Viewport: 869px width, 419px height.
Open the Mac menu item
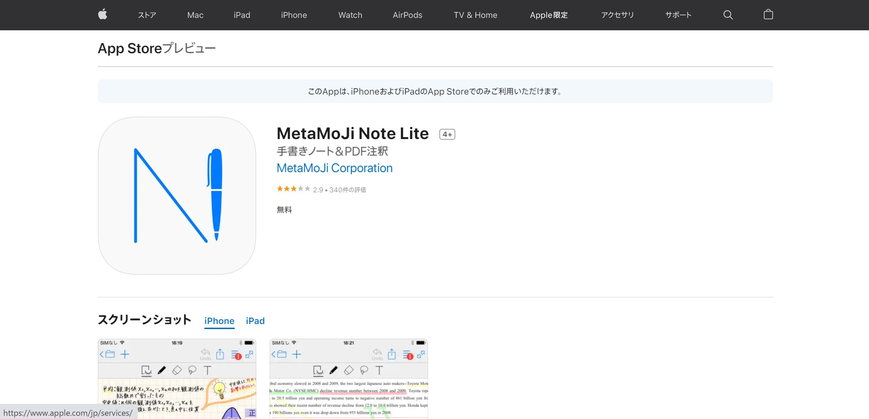(x=195, y=15)
